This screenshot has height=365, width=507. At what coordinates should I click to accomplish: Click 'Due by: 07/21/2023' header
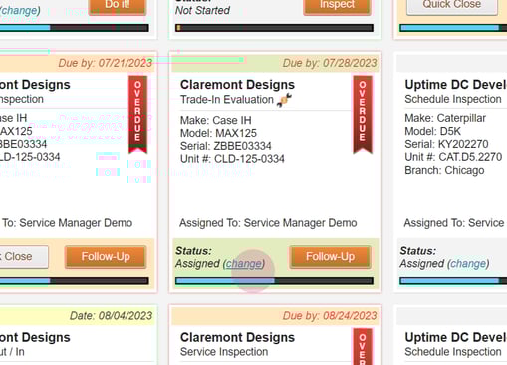[x=106, y=63]
